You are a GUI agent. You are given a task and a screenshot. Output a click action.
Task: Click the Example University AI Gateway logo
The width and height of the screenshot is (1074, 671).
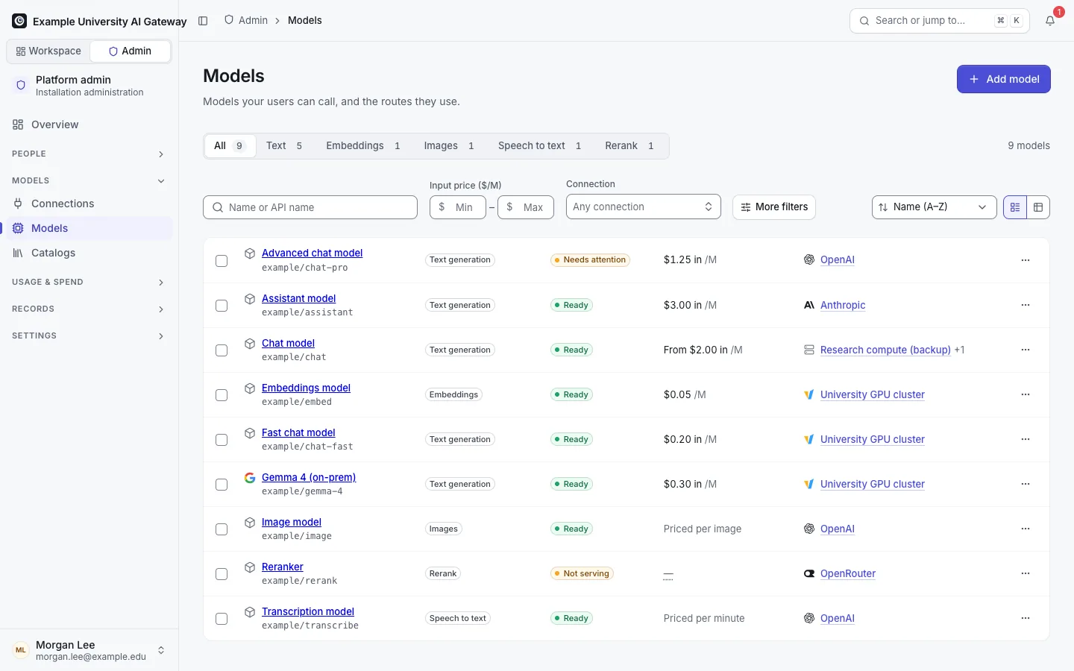[19, 21]
